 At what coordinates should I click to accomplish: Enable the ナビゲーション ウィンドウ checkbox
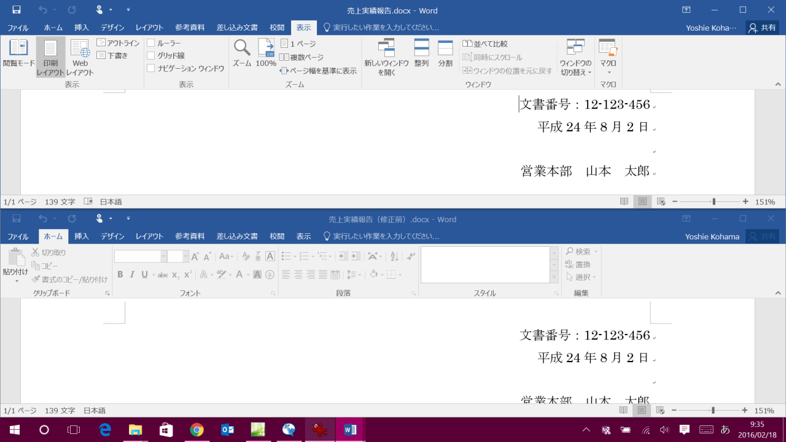click(151, 68)
